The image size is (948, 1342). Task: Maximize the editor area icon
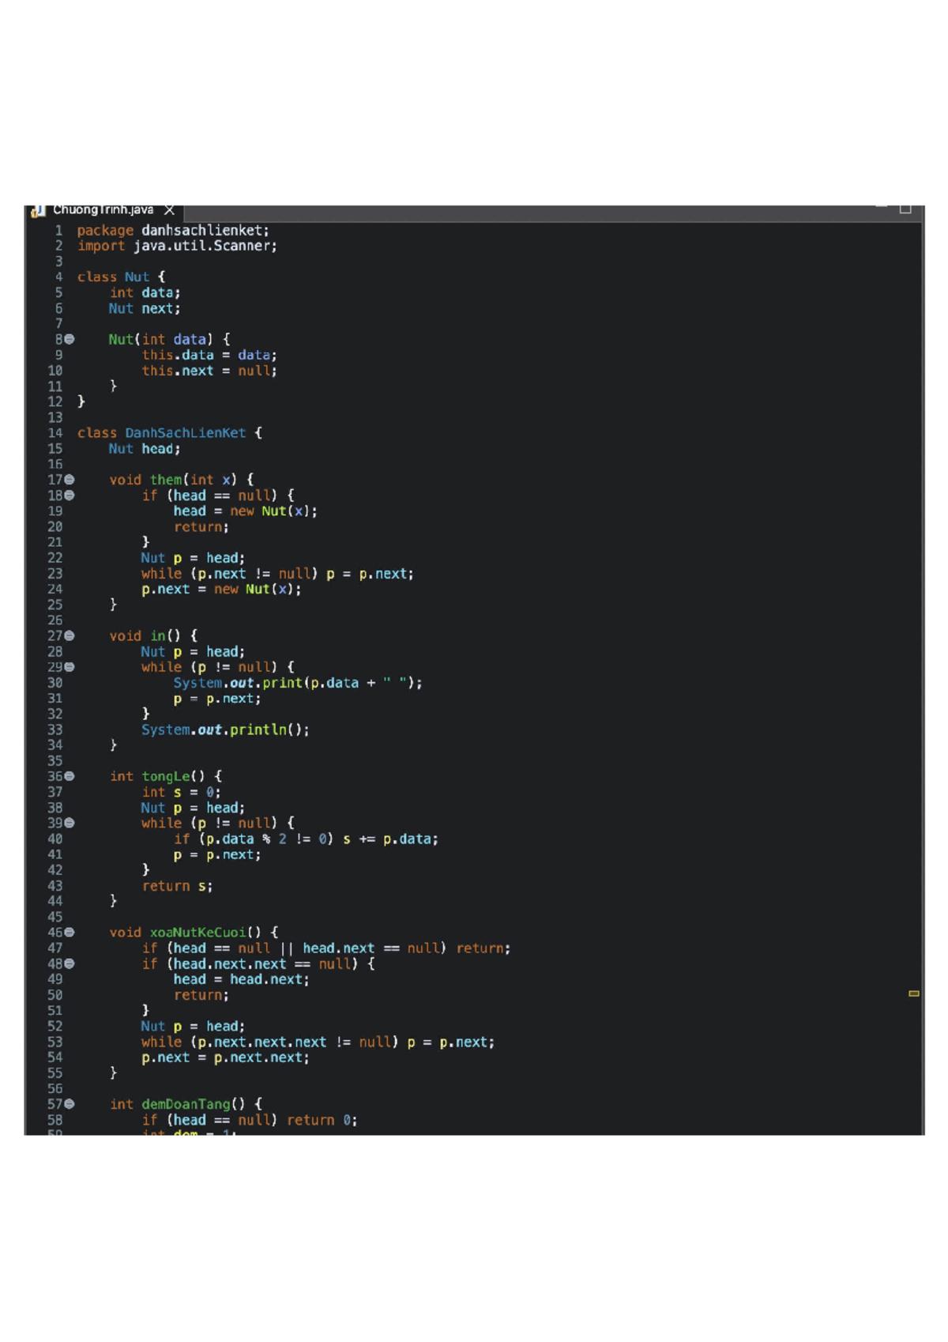pos(905,209)
